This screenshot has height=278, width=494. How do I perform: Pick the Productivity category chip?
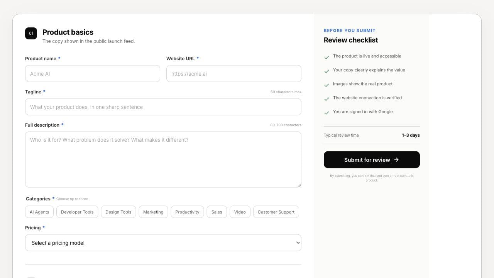point(187,212)
